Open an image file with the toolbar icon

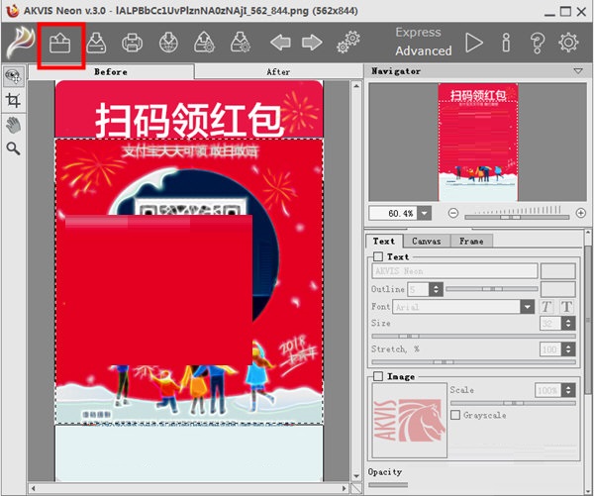pos(59,43)
